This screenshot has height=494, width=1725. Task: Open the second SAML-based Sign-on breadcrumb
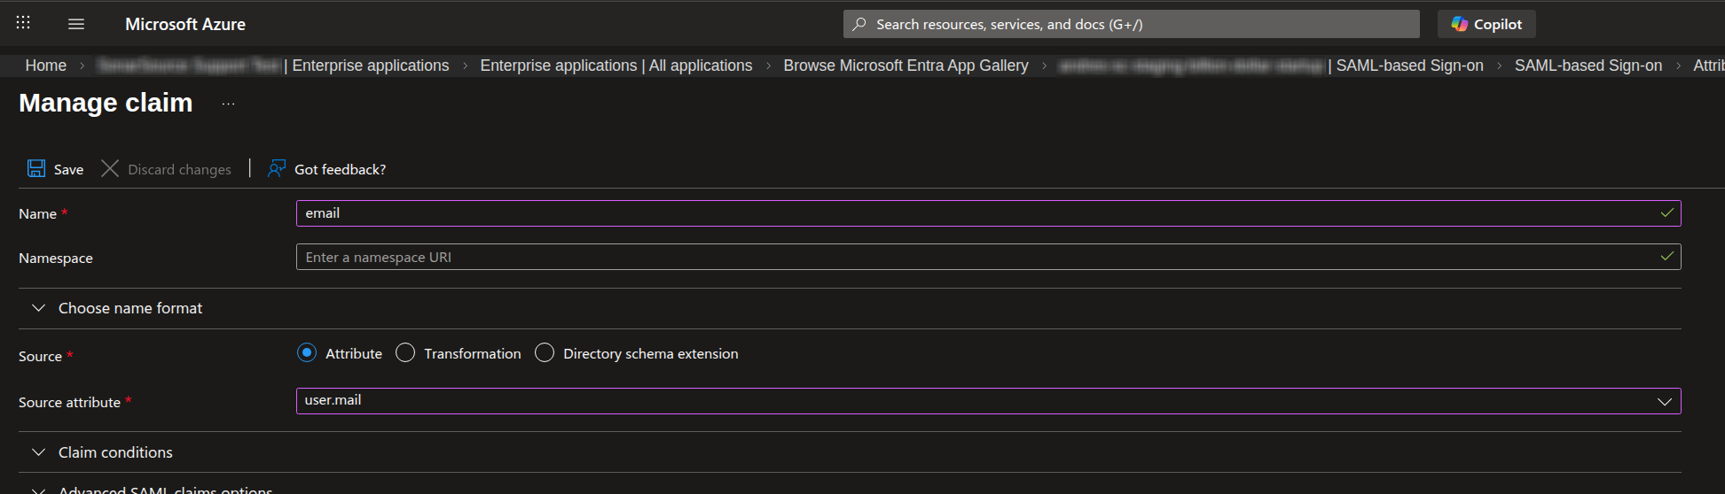pyautogui.click(x=1588, y=66)
